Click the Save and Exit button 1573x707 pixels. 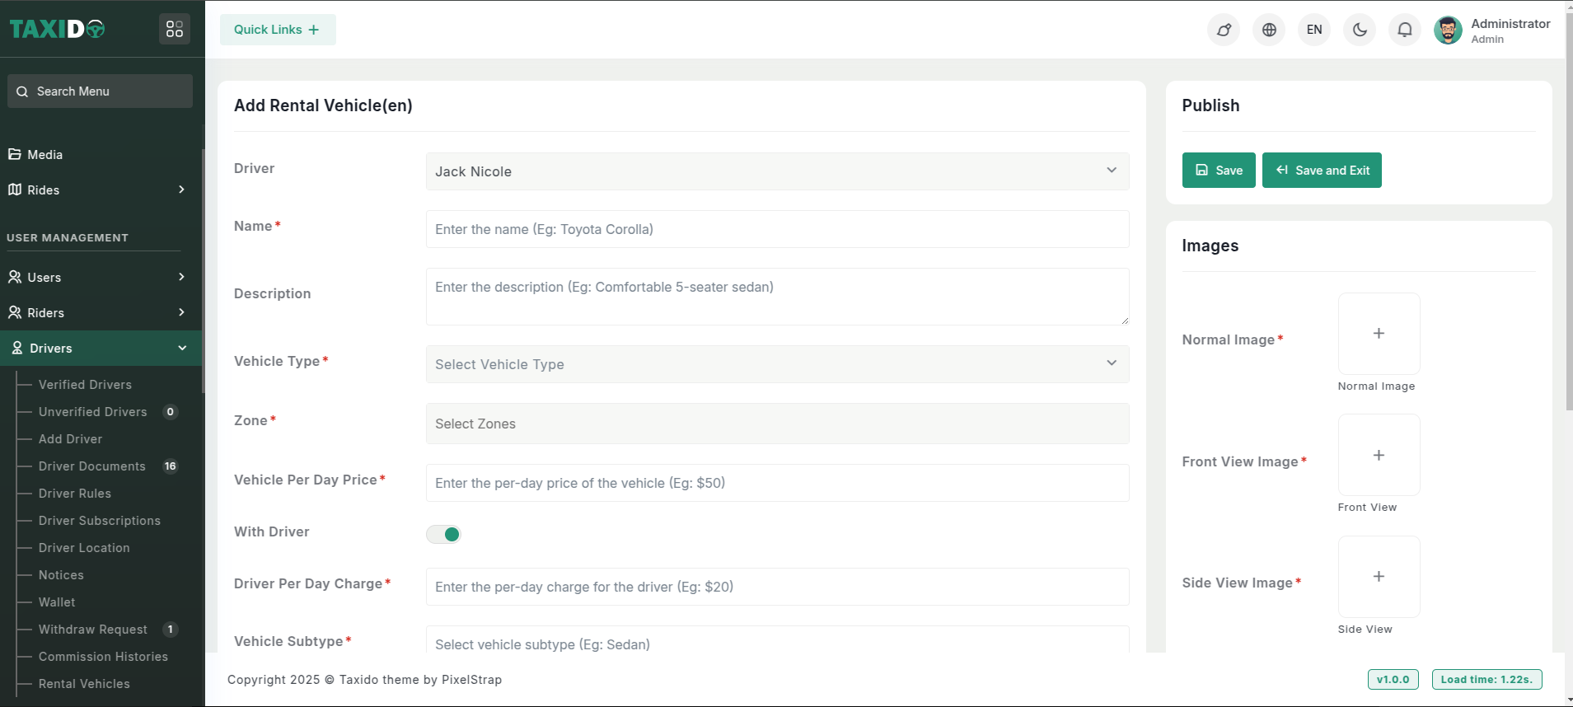(1322, 171)
